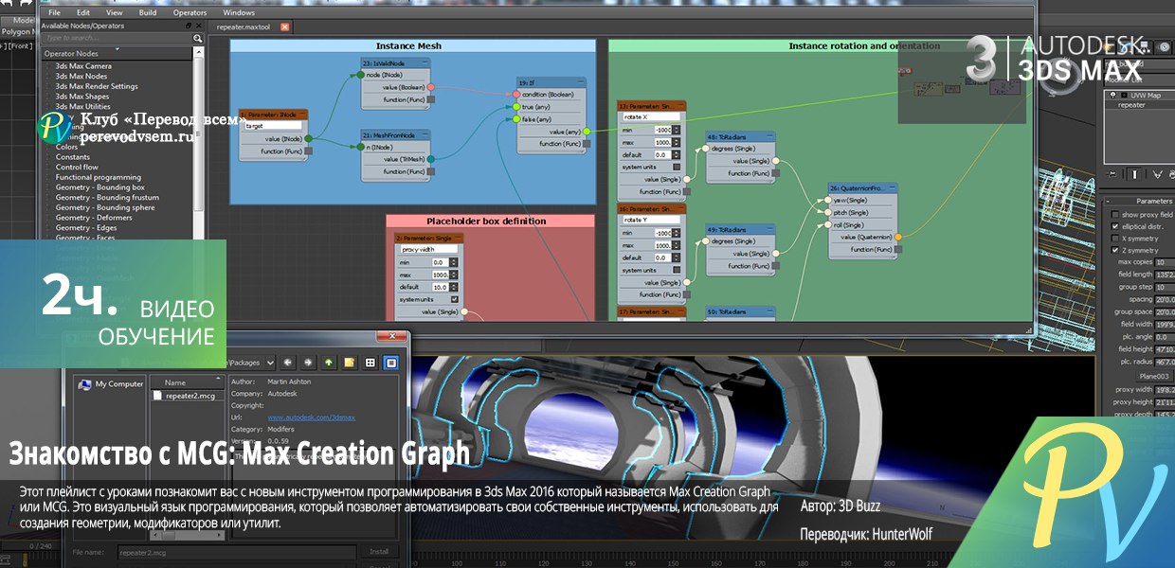The image size is (1175, 568).
Task: Toggle the 'X symmetry' checkbox
Action: tap(1115, 239)
